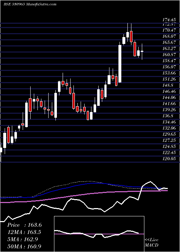Click the 174.45 price axis label

click(x=169, y=20)
